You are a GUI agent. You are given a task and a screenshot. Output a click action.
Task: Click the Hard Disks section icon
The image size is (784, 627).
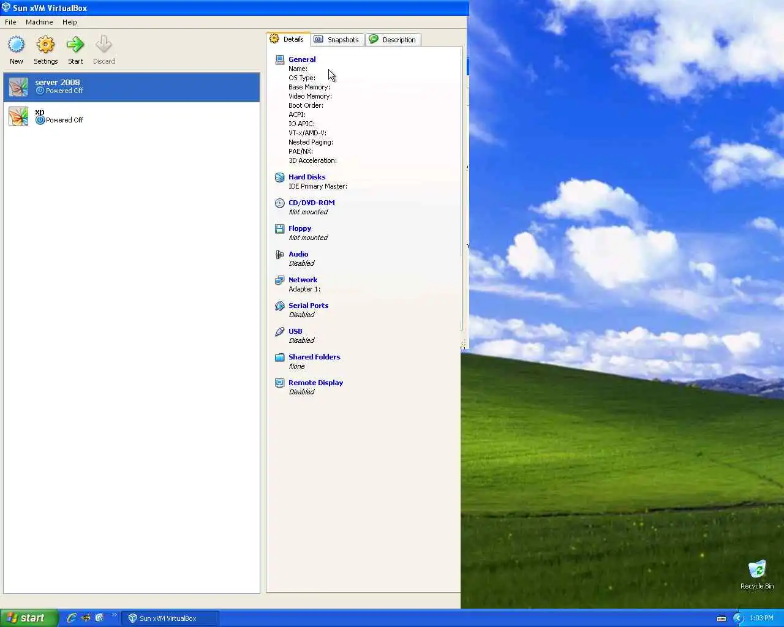280,177
